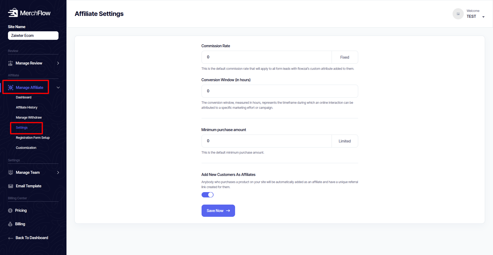Focus the Commission Rate input field
The image size is (493, 255).
(266, 57)
